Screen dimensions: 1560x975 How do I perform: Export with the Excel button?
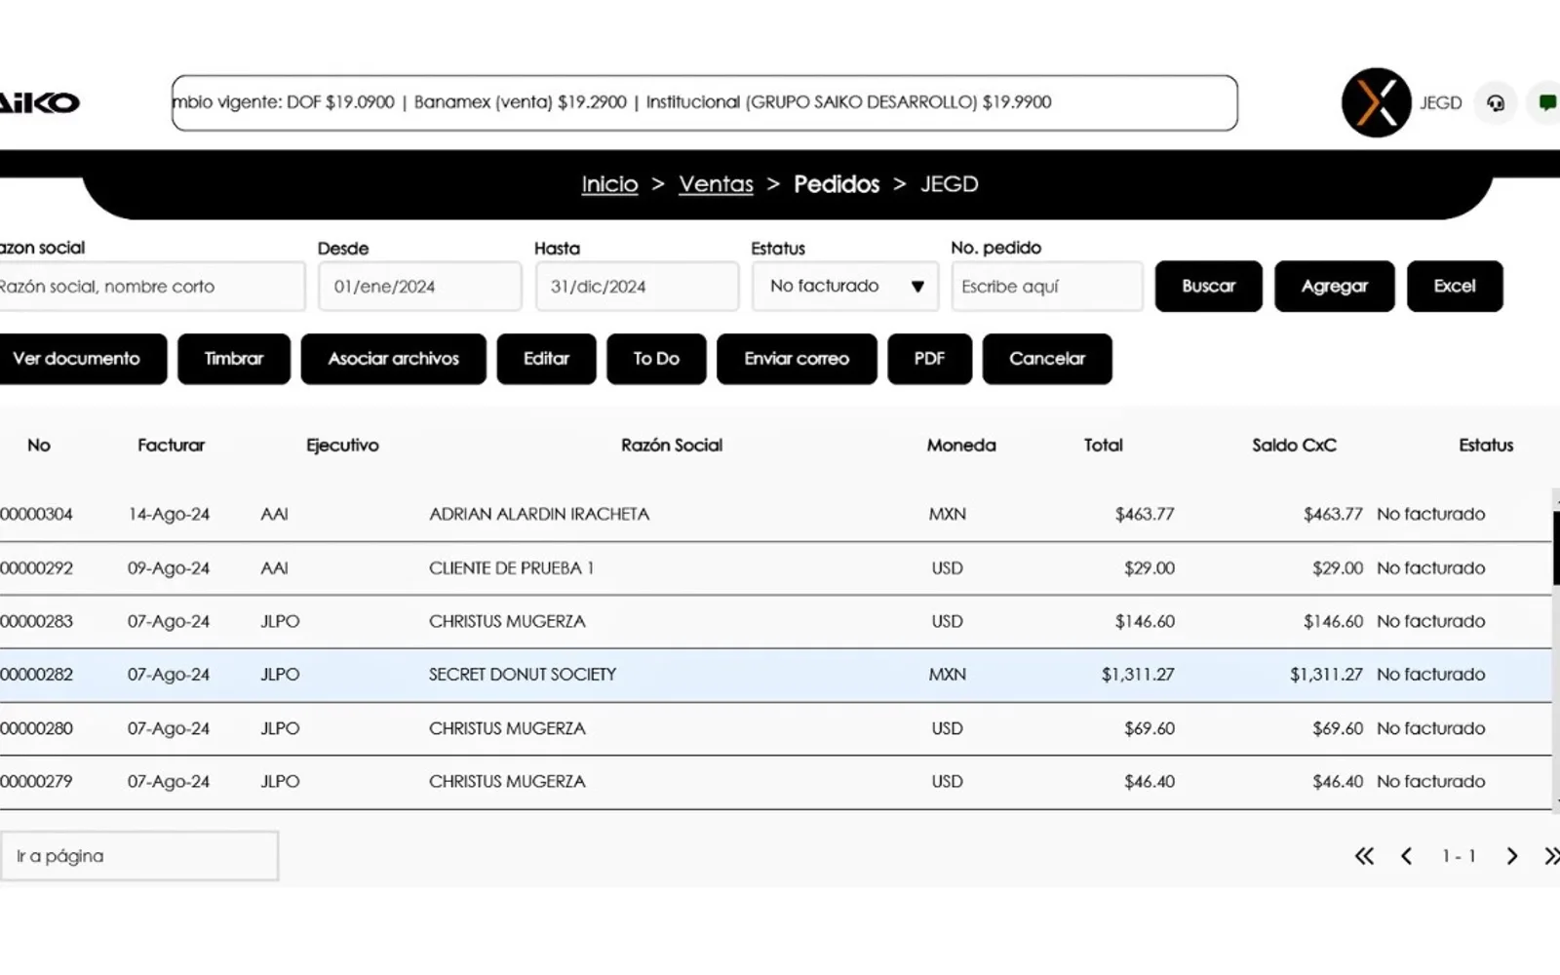(1454, 286)
